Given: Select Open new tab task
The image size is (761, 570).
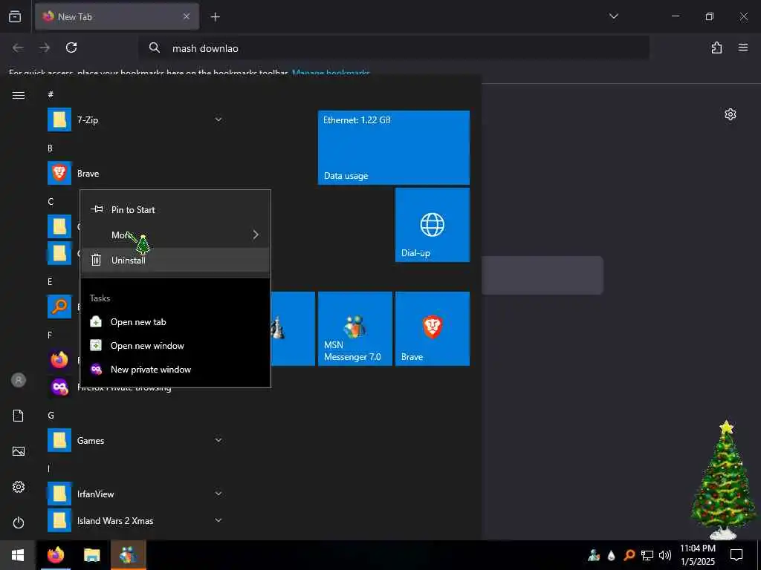Looking at the screenshot, I should [x=175, y=322].
